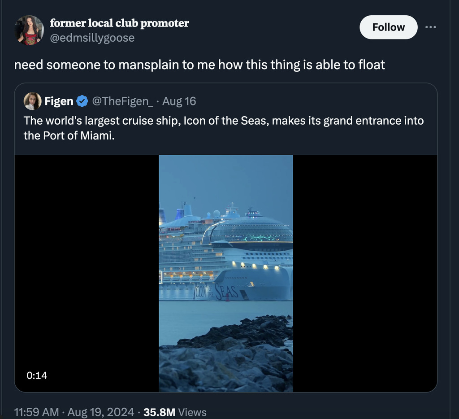Open edmsillygoose's profile picture
The image size is (459, 419).
[x=30, y=30]
